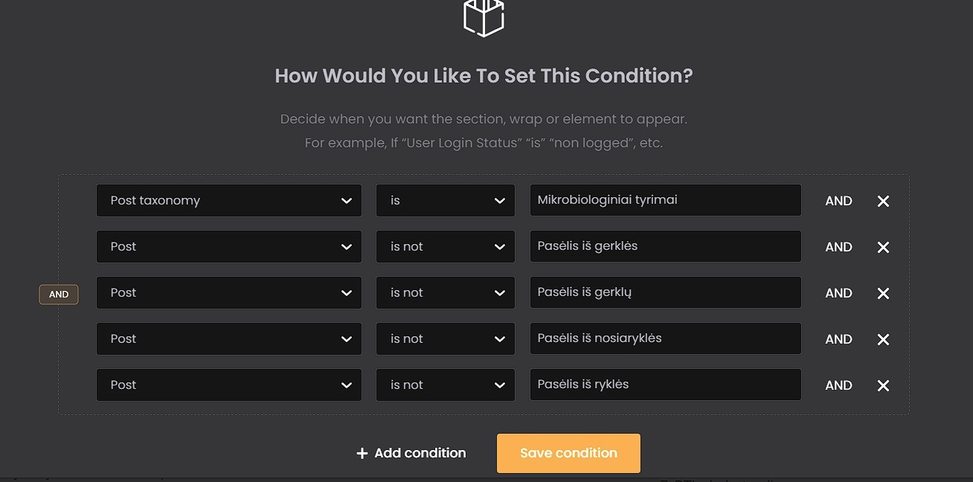Expand the 'is' operator dropdown

445,201
